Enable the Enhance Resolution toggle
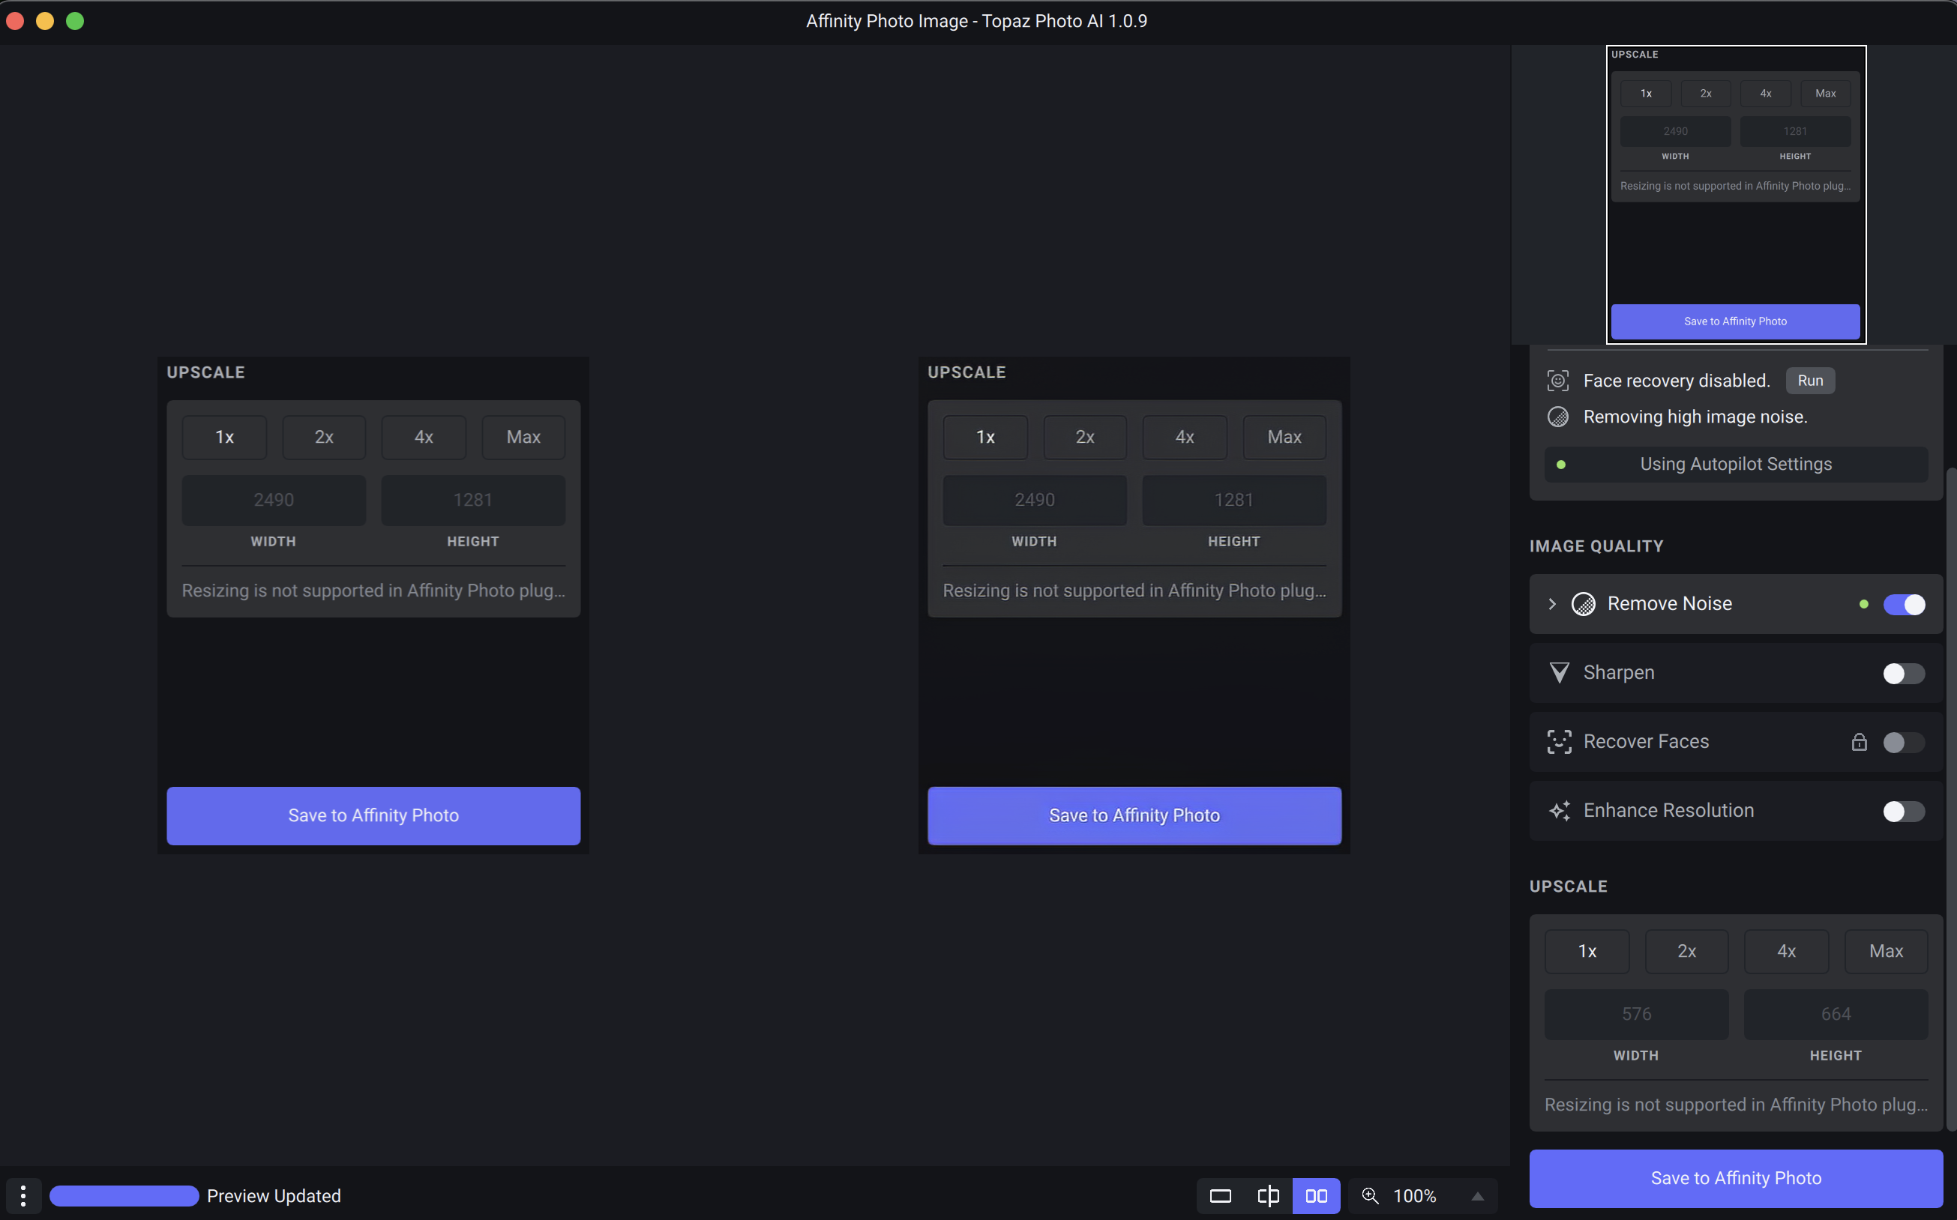Viewport: 1957px width, 1220px height. pyautogui.click(x=1904, y=811)
